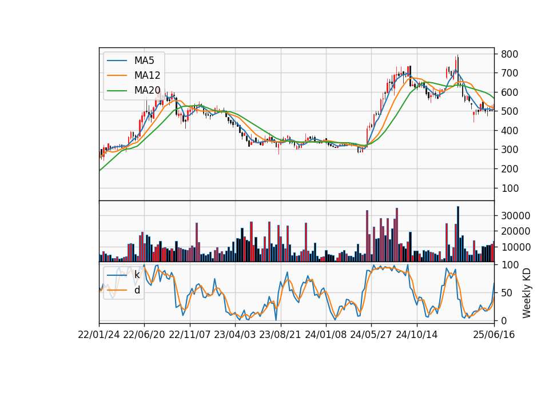Click the 22/11/07 date label
The height and width of the screenshot is (394, 549).
190,335
